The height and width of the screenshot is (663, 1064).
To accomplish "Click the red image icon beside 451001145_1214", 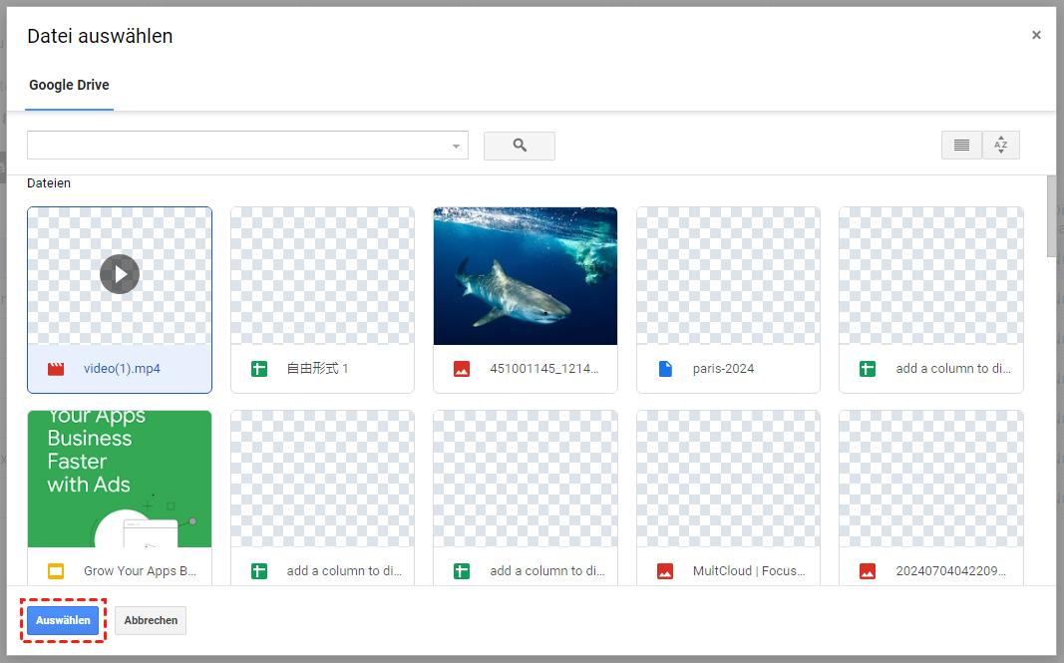I will 462,369.
